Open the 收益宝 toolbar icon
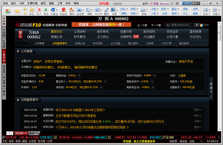The image size is (223, 145). [63, 11]
